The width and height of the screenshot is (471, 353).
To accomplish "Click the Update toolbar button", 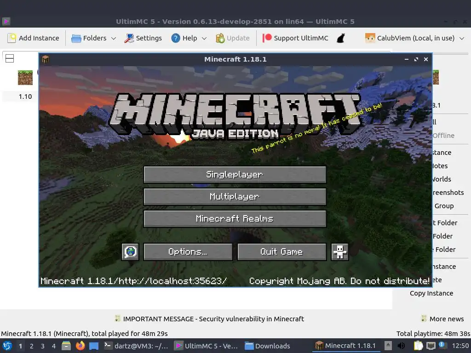I will (233, 38).
